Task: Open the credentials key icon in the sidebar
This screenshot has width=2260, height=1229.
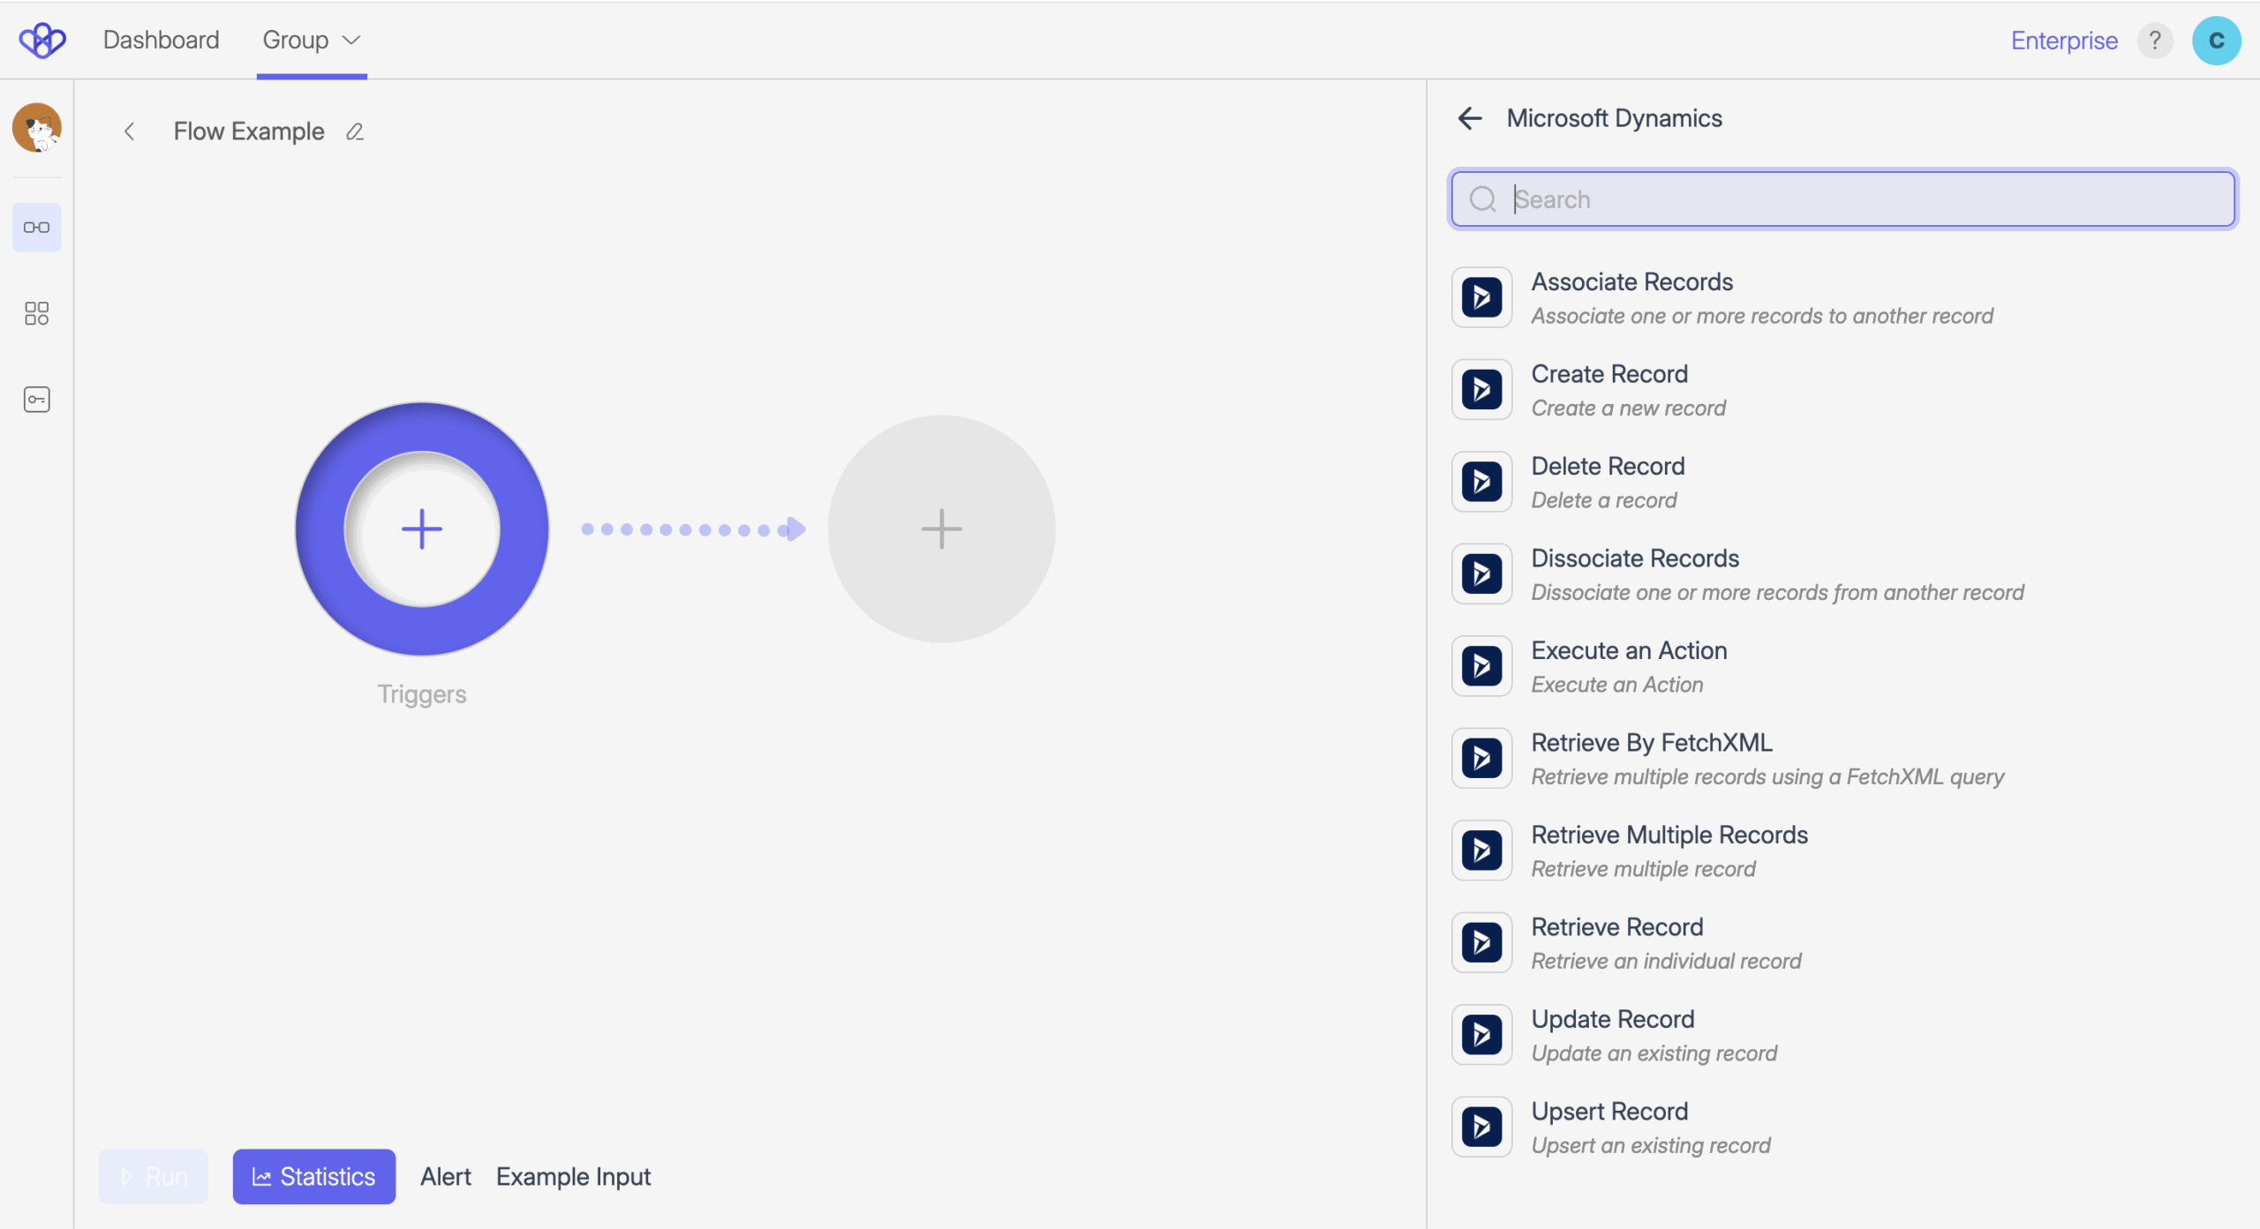Action: (x=36, y=400)
